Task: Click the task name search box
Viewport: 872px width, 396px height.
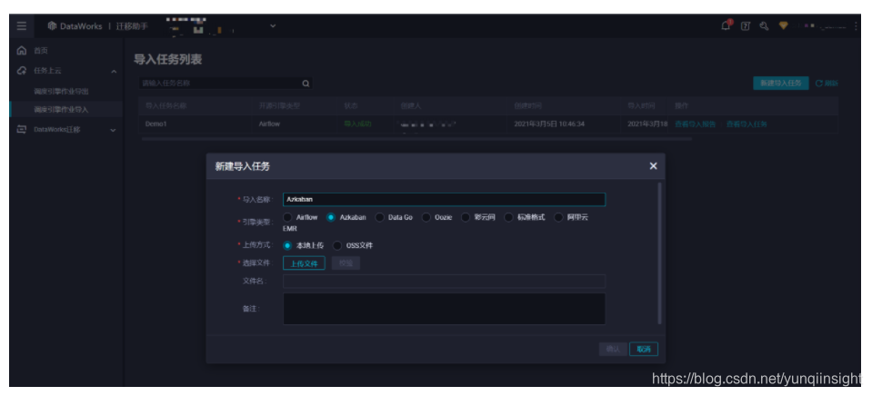Action: [226, 84]
